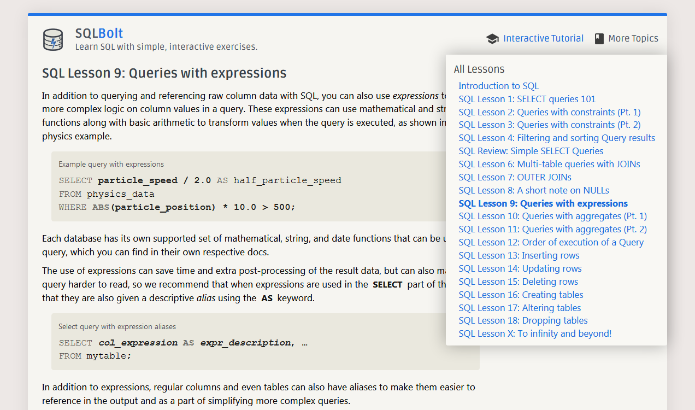Click the SQLBolt site title text

[99, 33]
